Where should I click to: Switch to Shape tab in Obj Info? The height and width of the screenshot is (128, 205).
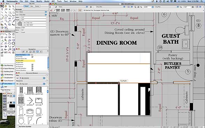coord(26,6)
